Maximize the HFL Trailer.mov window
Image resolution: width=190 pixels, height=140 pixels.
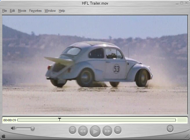click(x=182, y=3)
